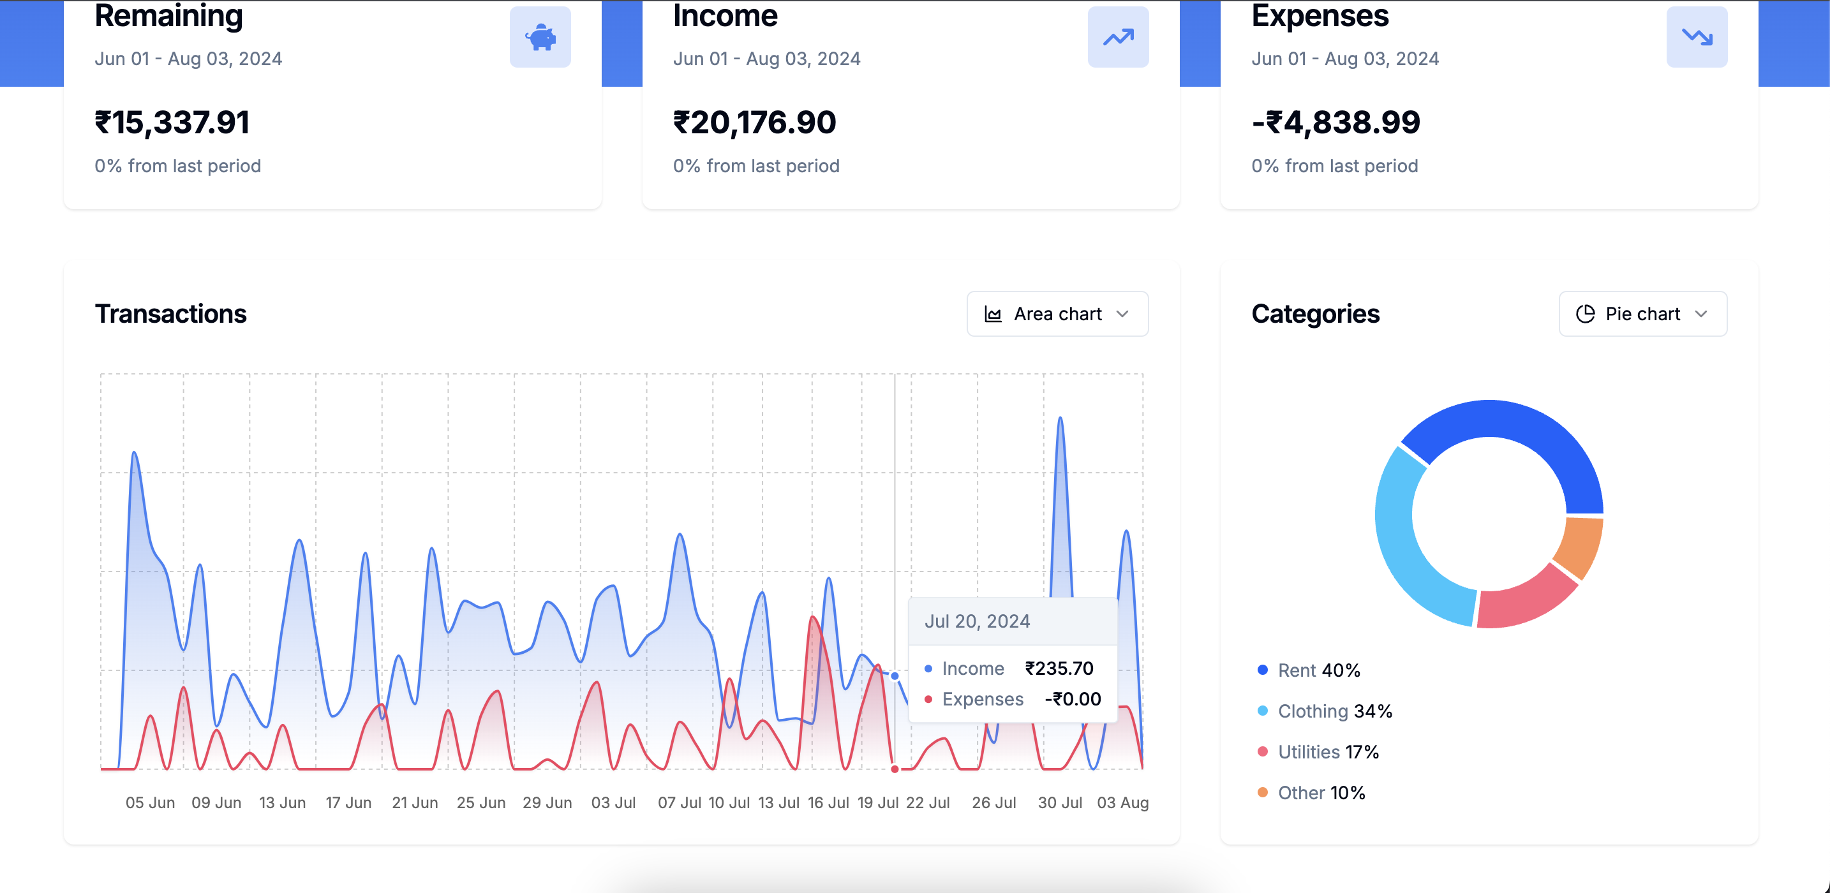Open the Pie chart type dropdown
This screenshot has height=893, width=1830.
coord(1642,313)
